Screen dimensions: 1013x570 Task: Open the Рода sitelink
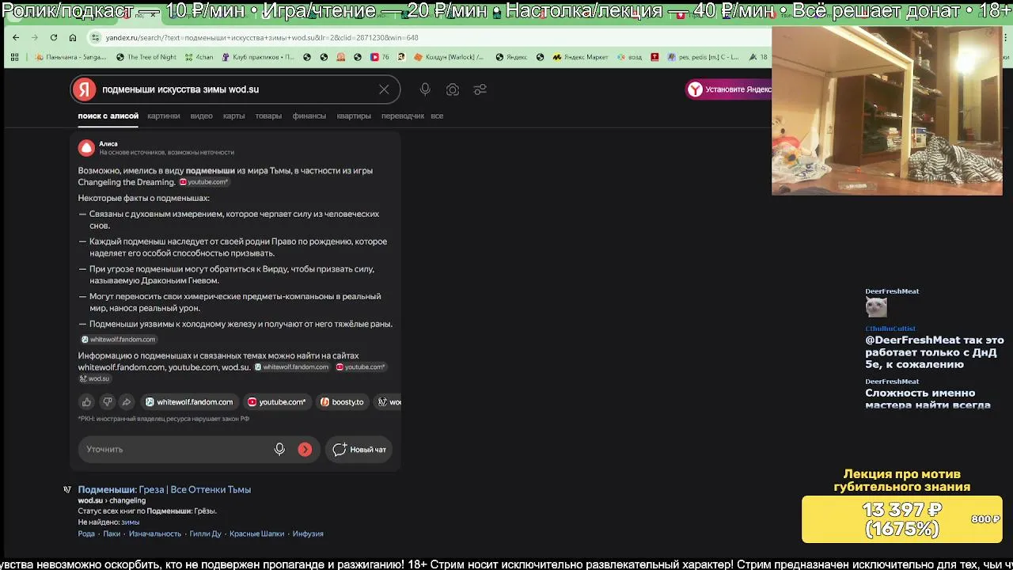(x=86, y=534)
